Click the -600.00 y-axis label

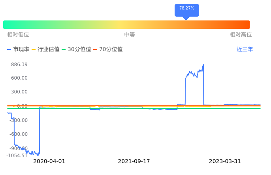coord(18,134)
